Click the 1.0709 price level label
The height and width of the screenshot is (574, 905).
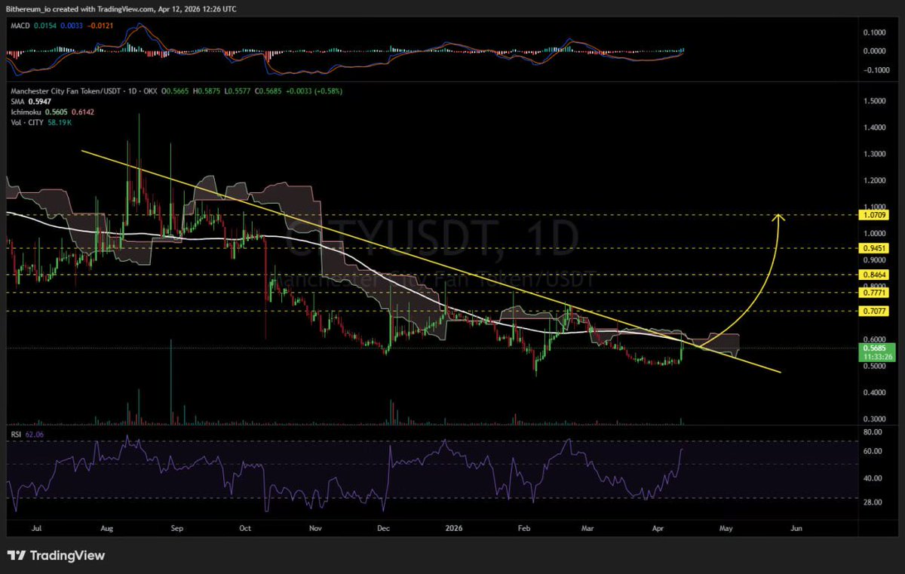point(874,215)
